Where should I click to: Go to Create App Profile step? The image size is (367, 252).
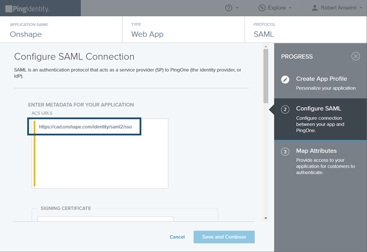pyautogui.click(x=321, y=79)
